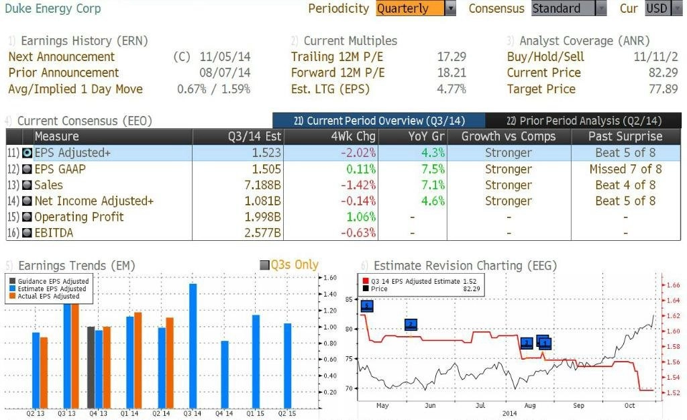This screenshot has height=420, width=687.
Task: Select the Sales row radio icon
Action: pyautogui.click(x=27, y=185)
